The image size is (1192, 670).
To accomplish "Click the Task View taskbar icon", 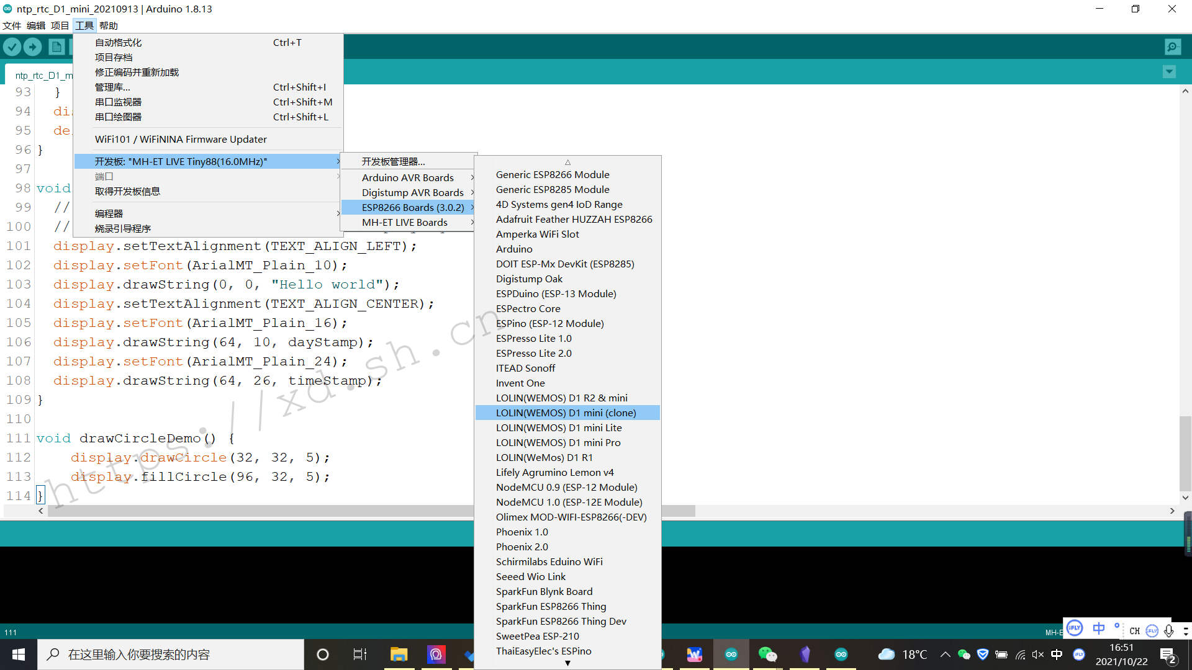I will tap(360, 654).
